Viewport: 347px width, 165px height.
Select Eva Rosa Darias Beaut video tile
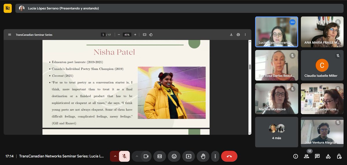coord(276,65)
